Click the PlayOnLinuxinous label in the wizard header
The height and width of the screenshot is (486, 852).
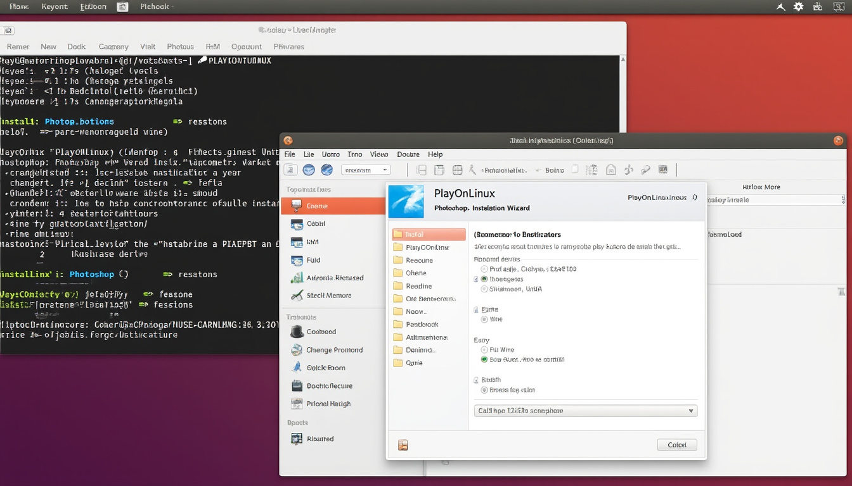[x=657, y=197]
